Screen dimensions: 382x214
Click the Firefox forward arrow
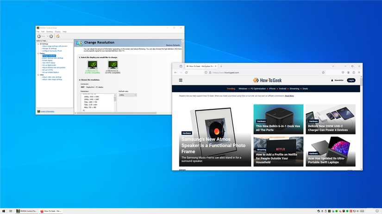(181, 72)
